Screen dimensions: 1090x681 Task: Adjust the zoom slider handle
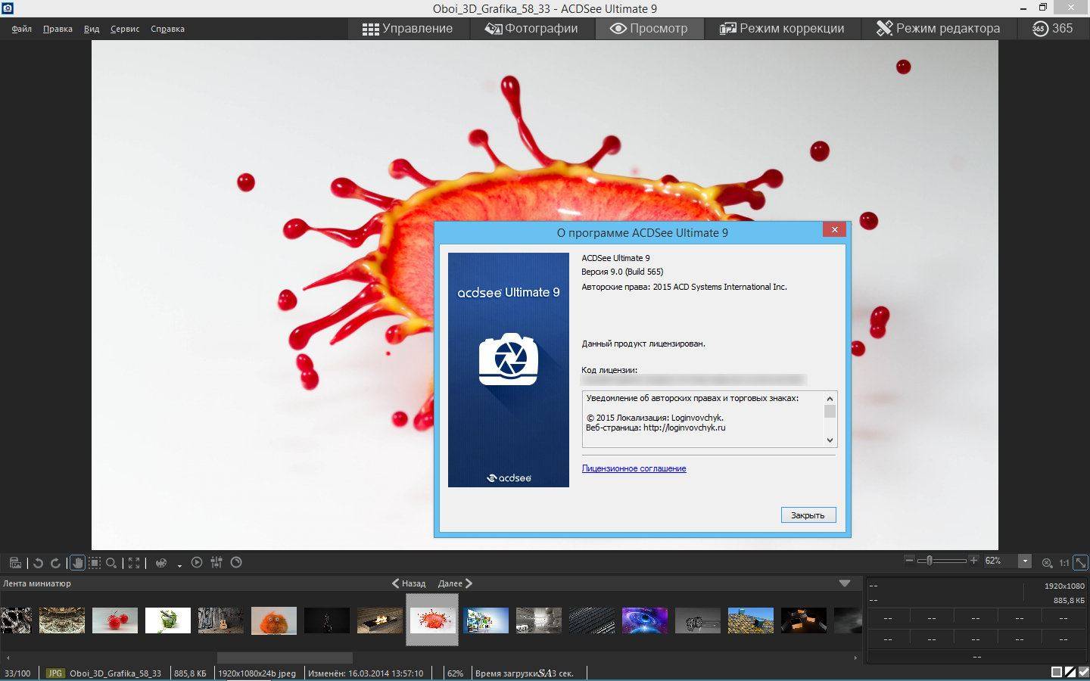point(930,561)
